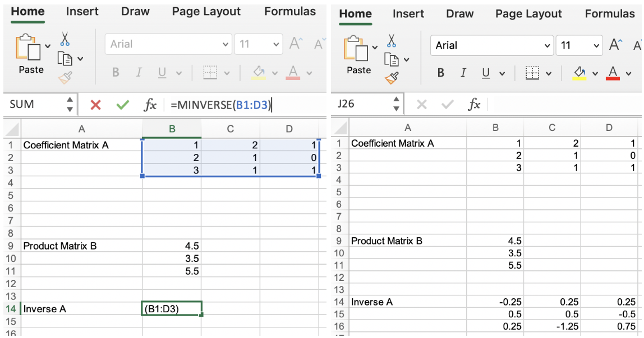Toggle Underline in left window
644x338 pixels.
(162, 73)
